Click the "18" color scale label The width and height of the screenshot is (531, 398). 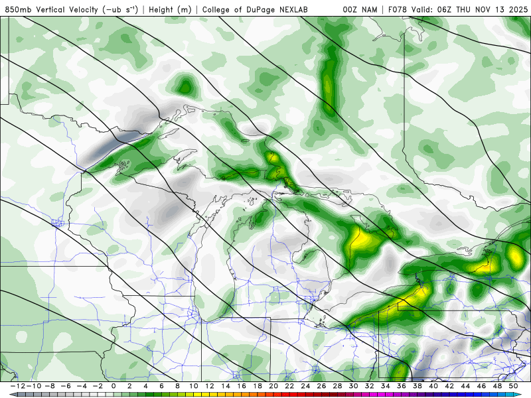pyautogui.click(x=258, y=386)
